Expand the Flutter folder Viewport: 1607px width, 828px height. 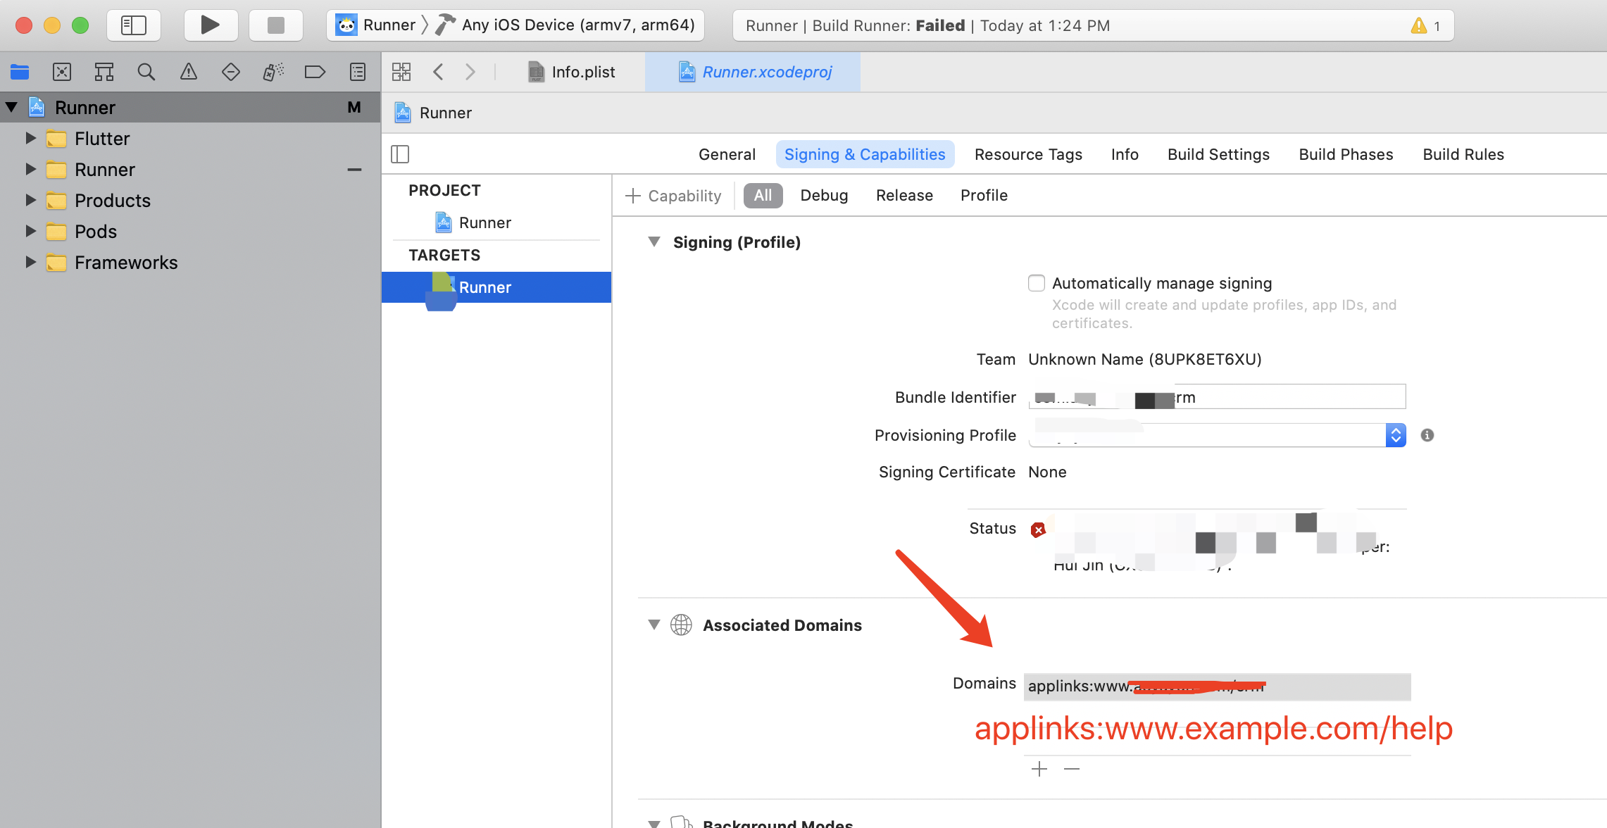point(31,139)
